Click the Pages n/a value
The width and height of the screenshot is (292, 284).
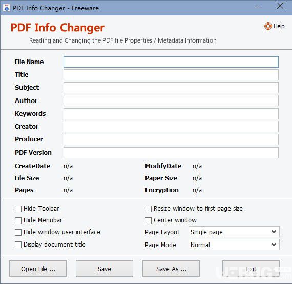pyautogui.click(x=68, y=190)
